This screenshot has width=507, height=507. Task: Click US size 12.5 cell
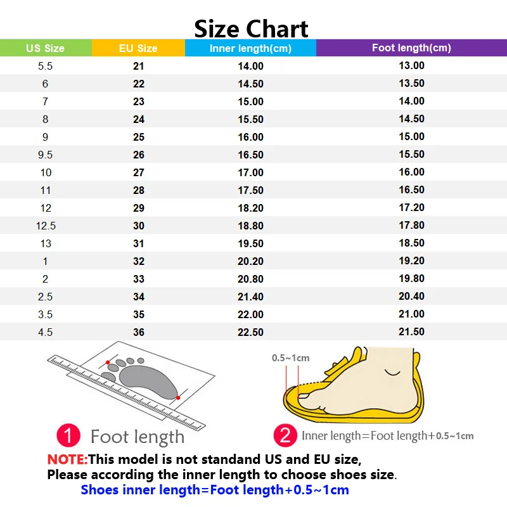[46, 226]
